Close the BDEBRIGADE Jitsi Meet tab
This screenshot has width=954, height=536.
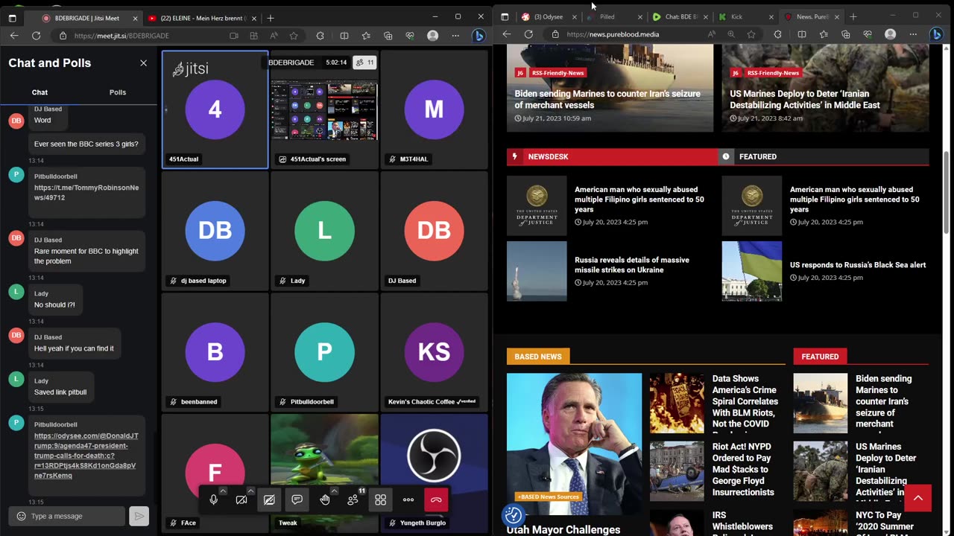point(135,18)
